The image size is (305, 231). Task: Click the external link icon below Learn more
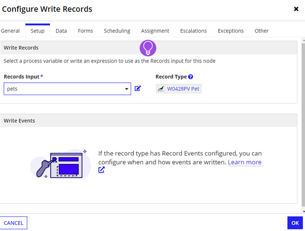tap(101, 170)
